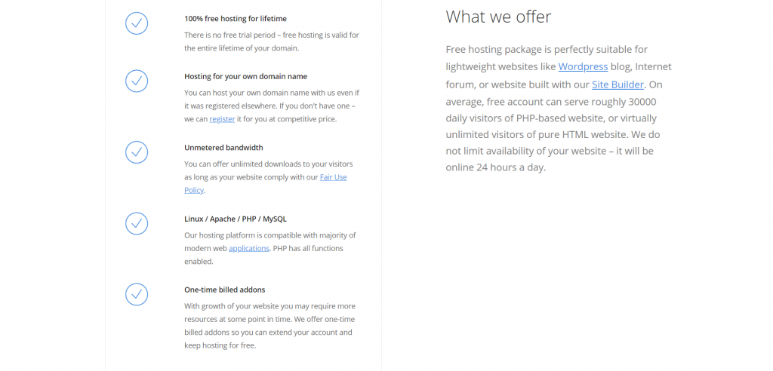Click One-time billed addons title
Viewport: 773px width, 371px height.
[225, 290]
